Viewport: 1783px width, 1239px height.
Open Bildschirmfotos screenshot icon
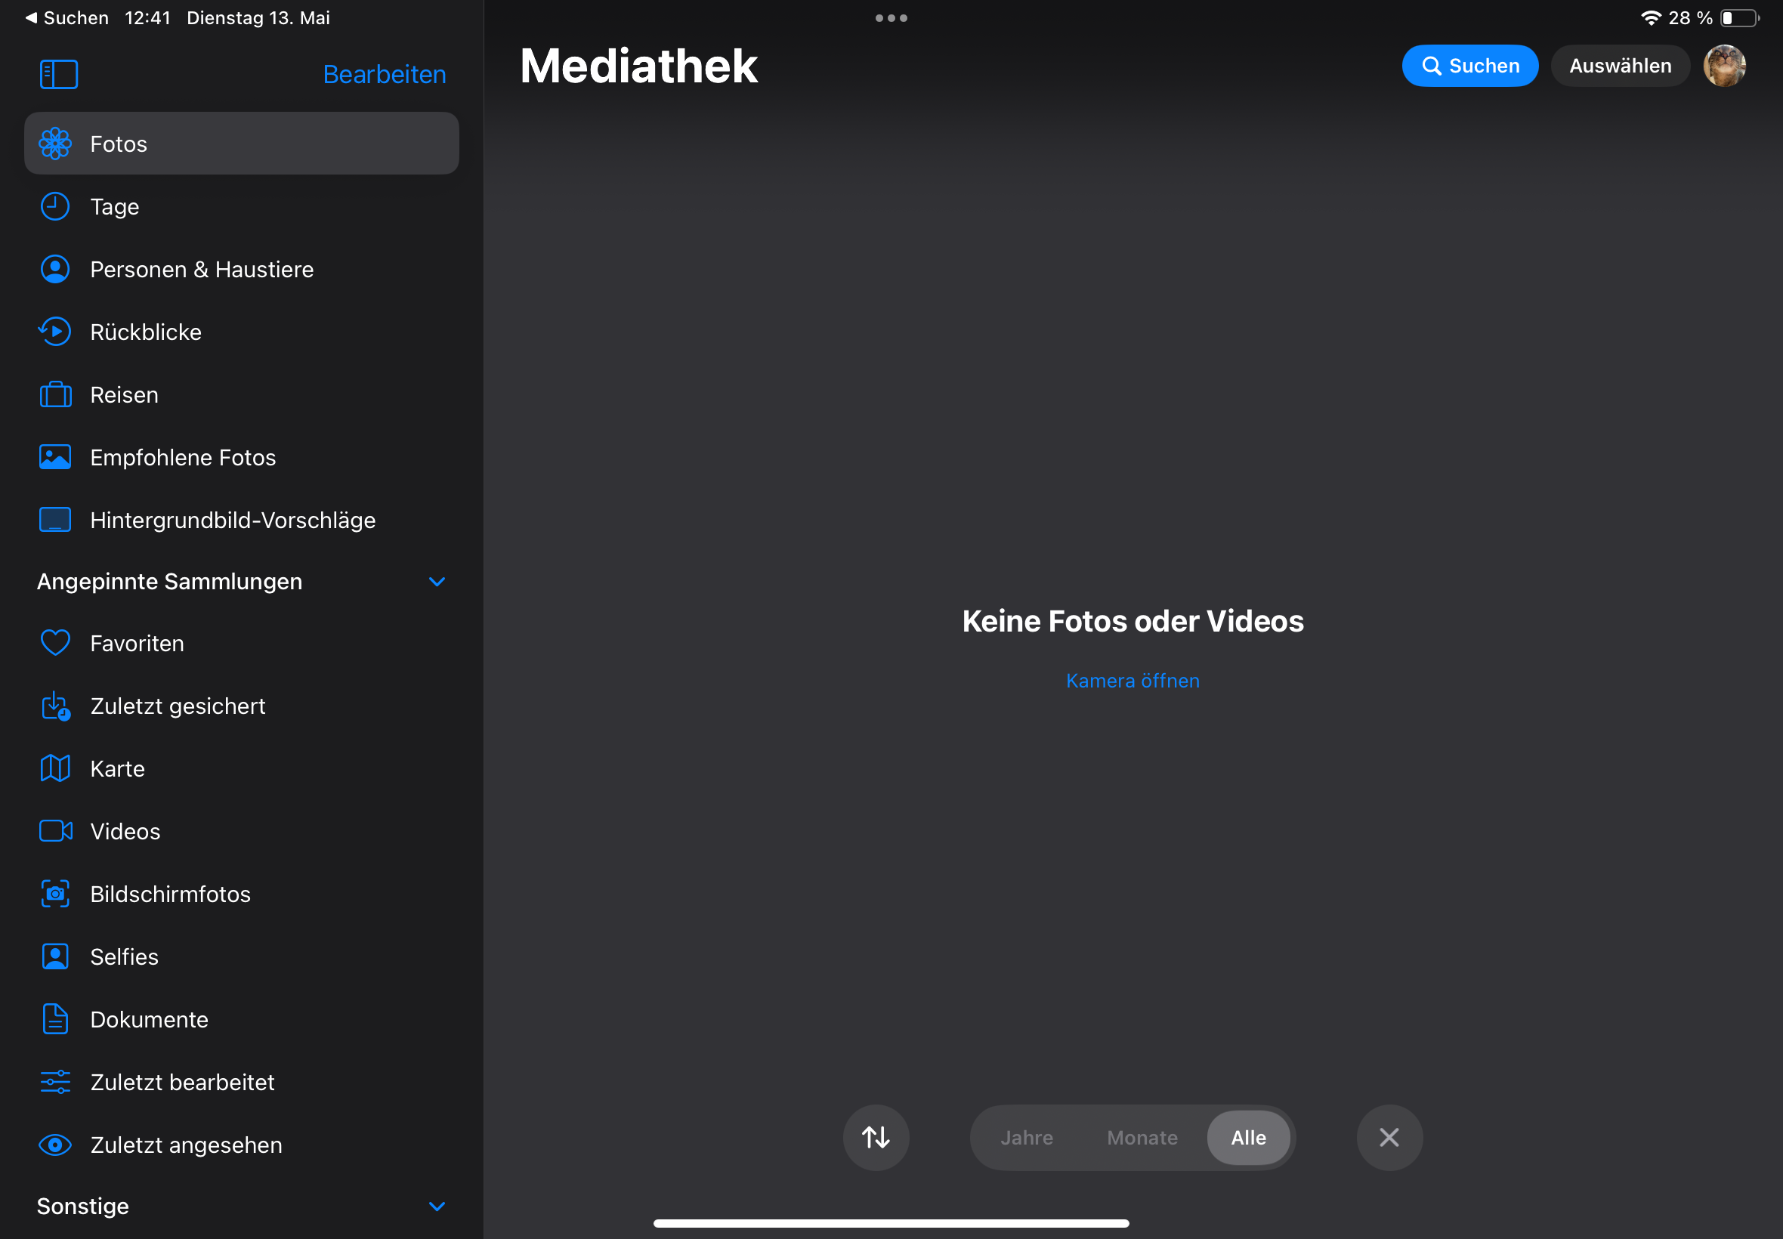pyautogui.click(x=55, y=894)
